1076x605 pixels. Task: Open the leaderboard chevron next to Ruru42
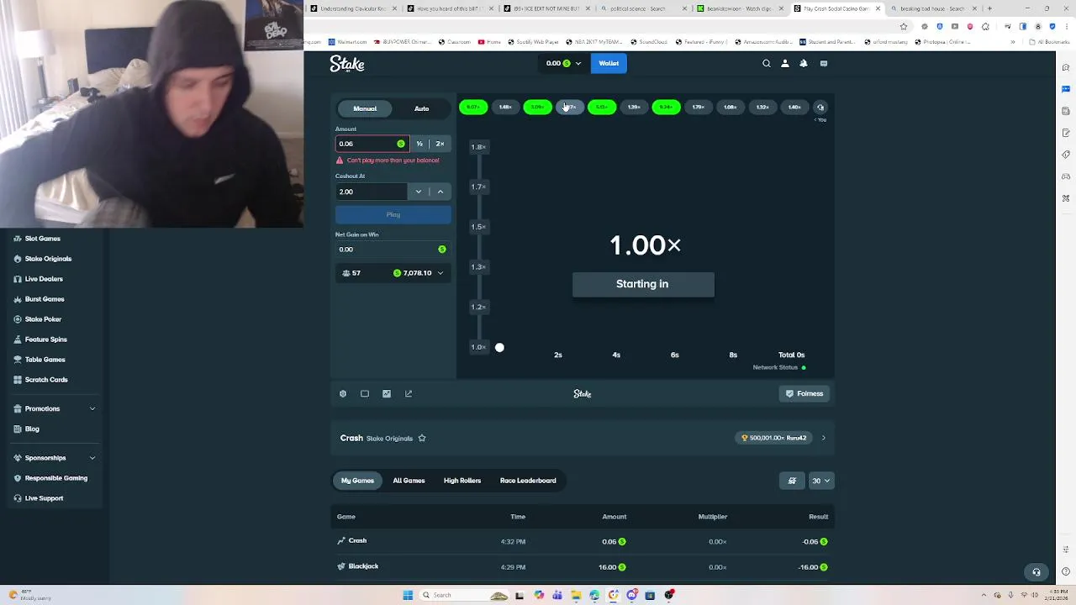click(823, 438)
